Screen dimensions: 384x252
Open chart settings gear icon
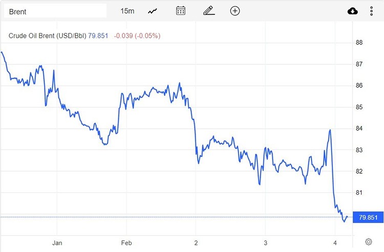(x=368, y=241)
